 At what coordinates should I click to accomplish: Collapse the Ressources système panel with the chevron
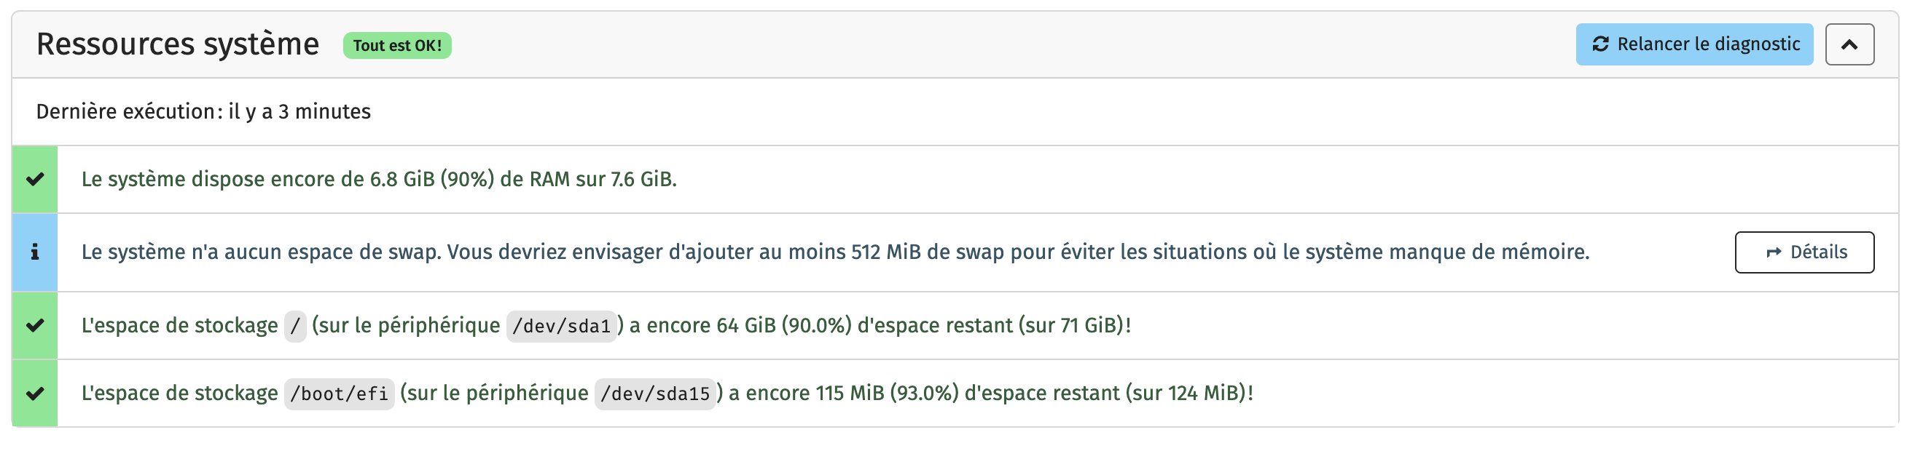(x=1849, y=45)
